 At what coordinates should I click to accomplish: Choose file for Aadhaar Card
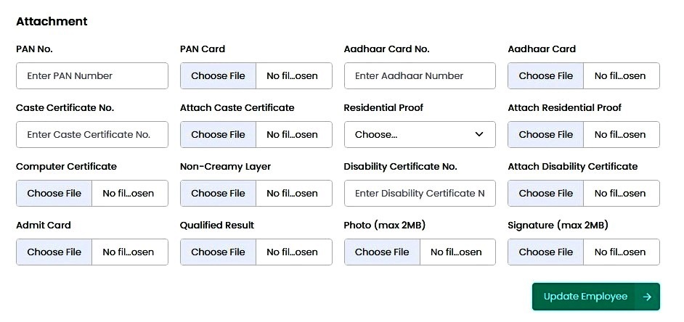click(546, 76)
